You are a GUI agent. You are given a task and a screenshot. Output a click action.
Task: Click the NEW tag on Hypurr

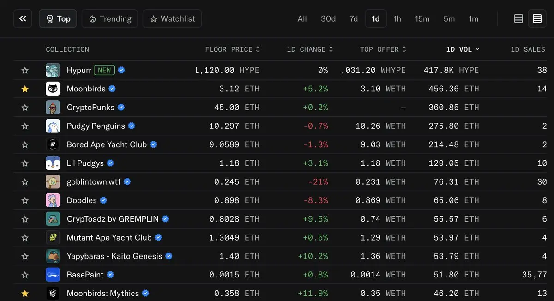click(x=104, y=70)
